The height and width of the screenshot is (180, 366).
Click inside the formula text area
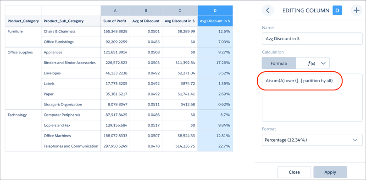coord(312,97)
